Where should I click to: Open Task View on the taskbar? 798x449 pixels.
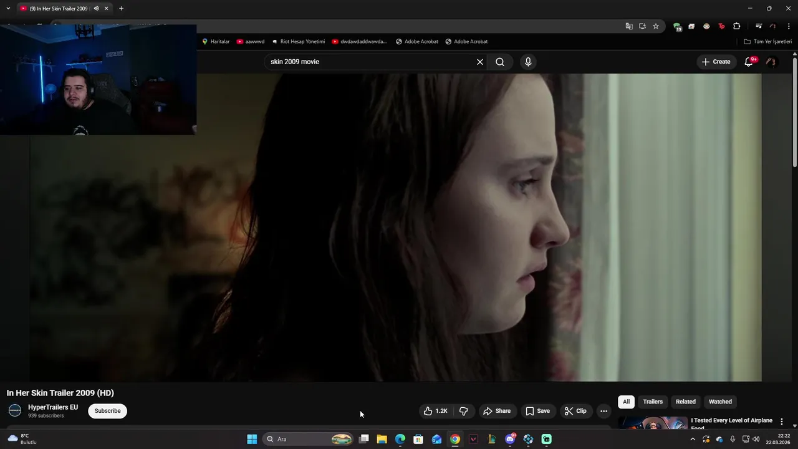coord(364,439)
